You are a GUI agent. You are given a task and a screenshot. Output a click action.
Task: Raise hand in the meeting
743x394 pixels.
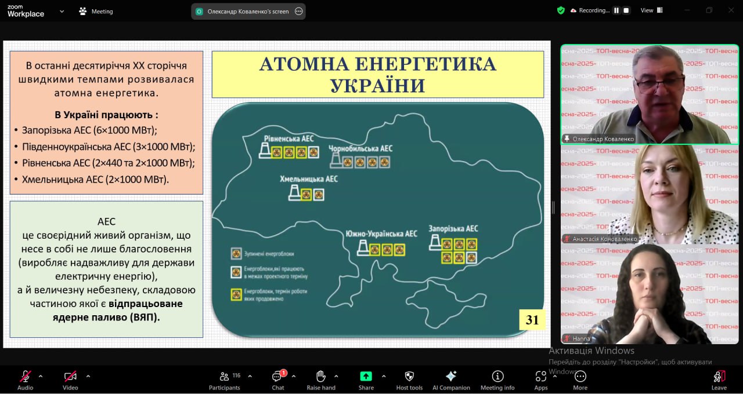[321, 380]
